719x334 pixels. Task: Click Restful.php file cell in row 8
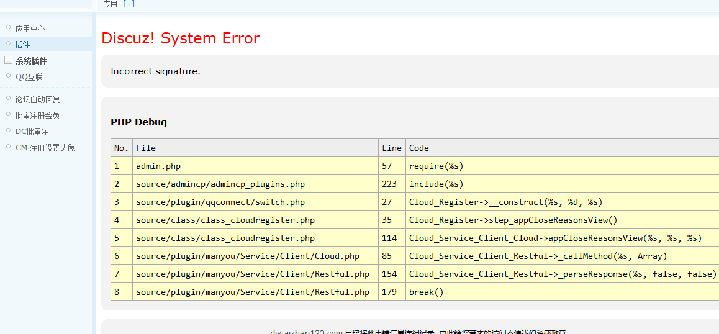(255, 292)
